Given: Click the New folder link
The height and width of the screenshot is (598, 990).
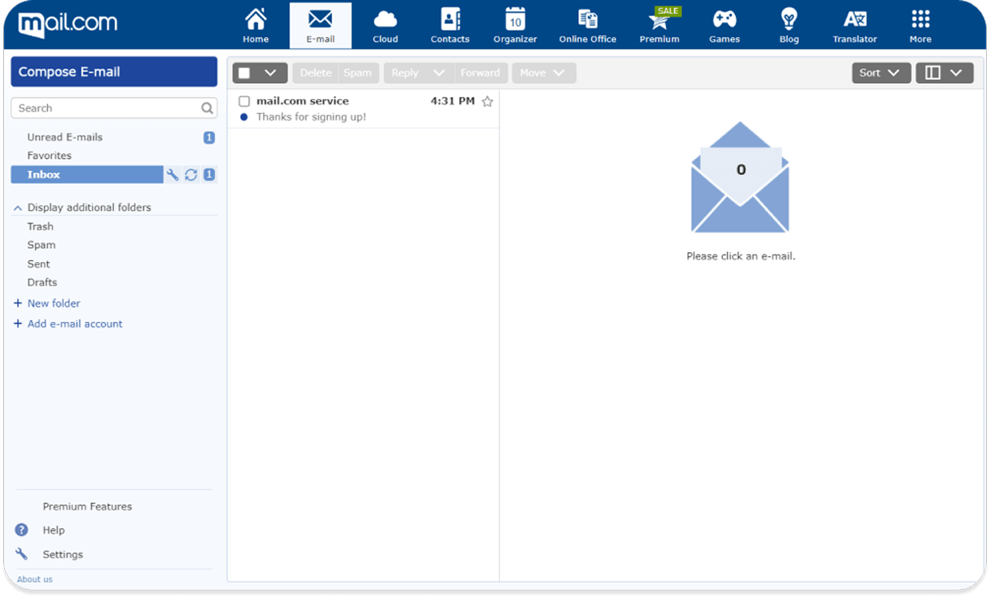Looking at the screenshot, I should coord(54,303).
